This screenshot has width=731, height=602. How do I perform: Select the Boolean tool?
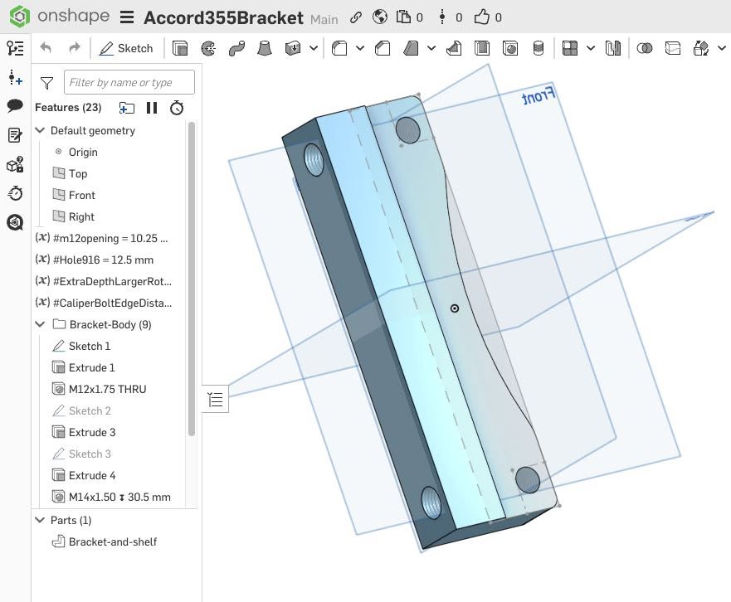click(644, 48)
